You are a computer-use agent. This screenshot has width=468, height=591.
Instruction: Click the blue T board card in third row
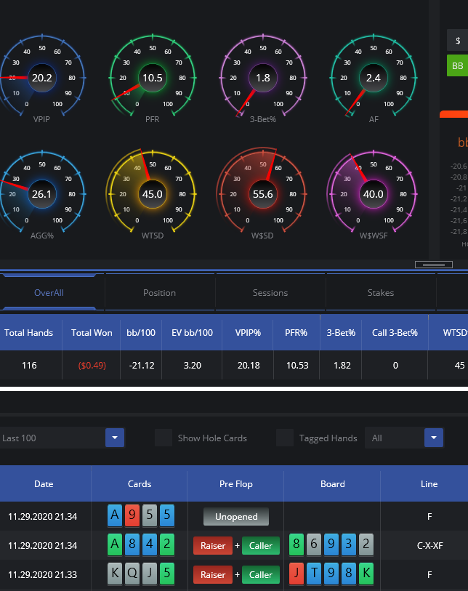pyautogui.click(x=314, y=574)
